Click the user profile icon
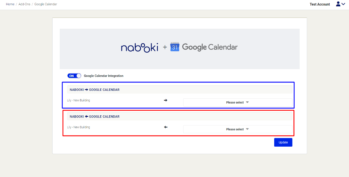 [x=338, y=4]
